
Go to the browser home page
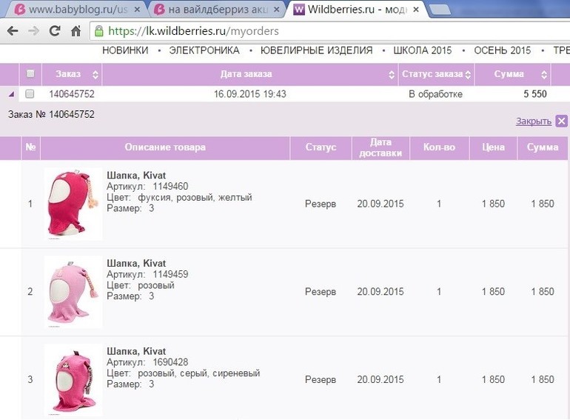pyautogui.click(x=75, y=31)
